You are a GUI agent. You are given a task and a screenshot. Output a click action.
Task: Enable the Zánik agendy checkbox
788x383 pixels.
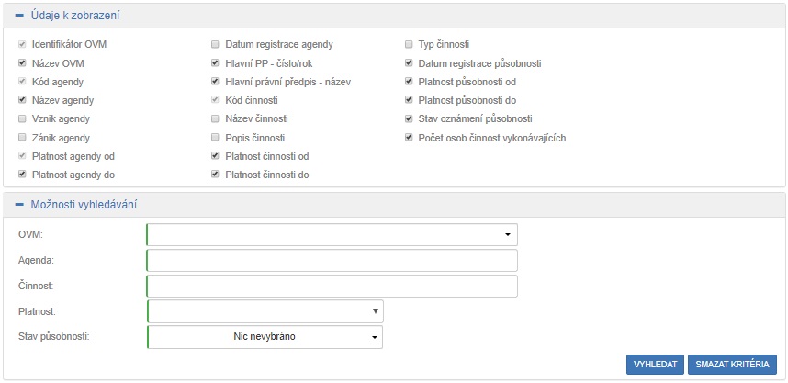[x=23, y=138]
